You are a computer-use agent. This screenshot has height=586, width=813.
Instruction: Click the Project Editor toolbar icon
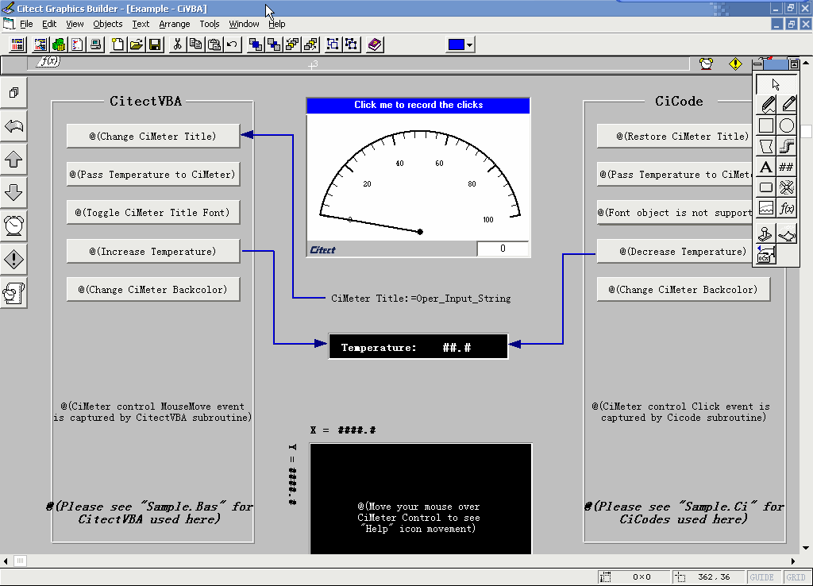[17, 44]
